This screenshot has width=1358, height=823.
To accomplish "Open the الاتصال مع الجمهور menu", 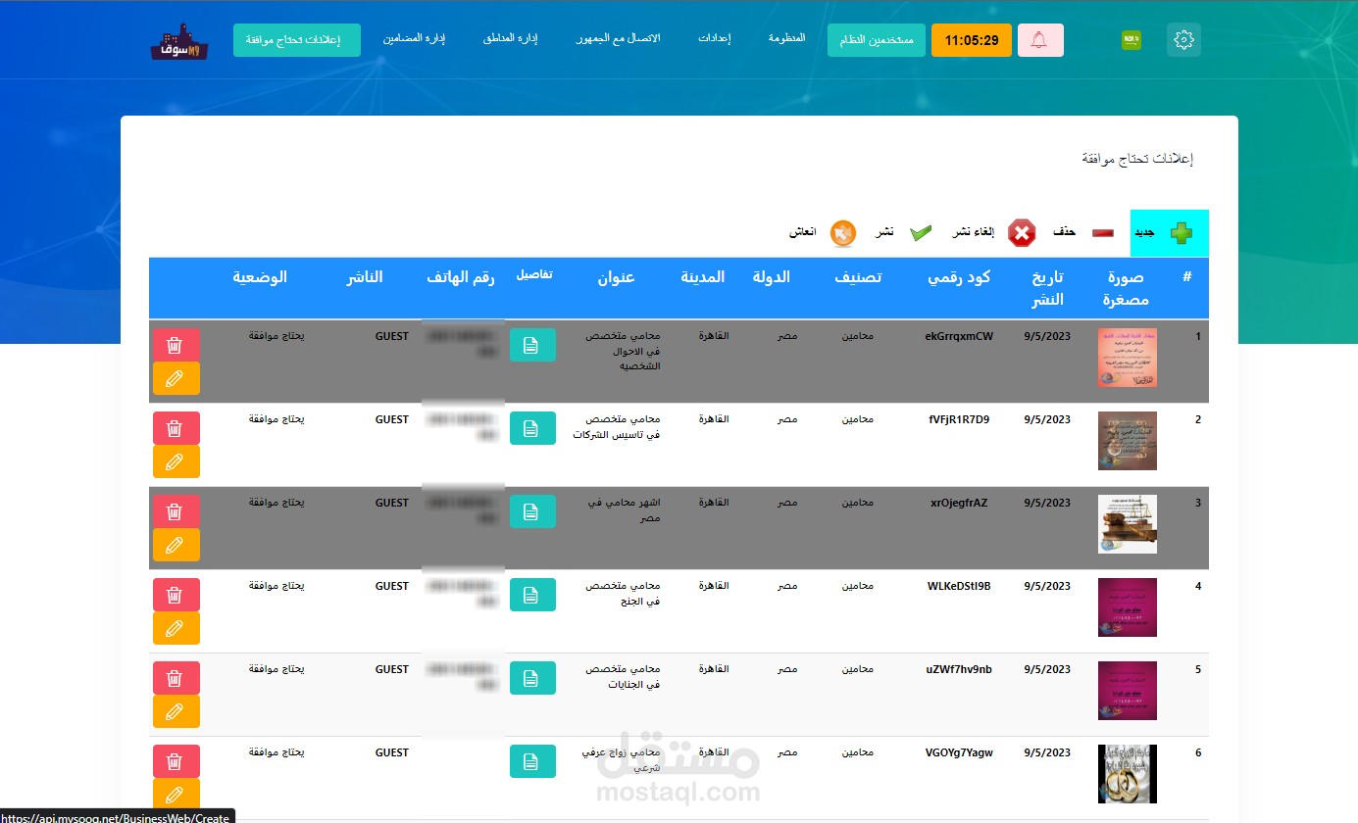I will tap(619, 38).
